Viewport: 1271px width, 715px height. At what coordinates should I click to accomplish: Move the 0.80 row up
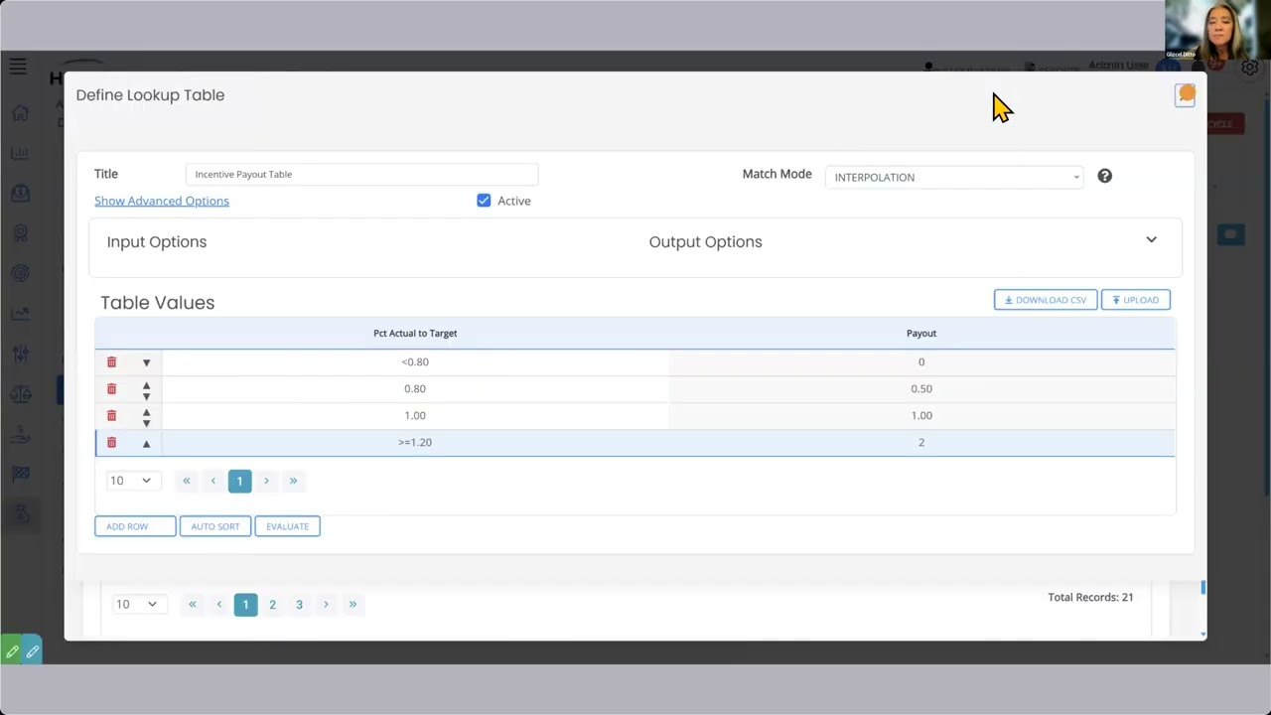146,385
